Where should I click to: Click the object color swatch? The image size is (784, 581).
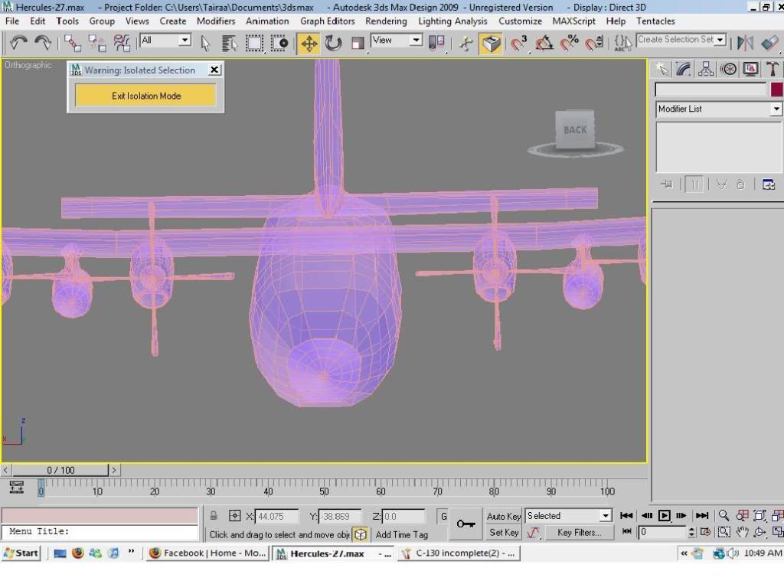pos(776,90)
